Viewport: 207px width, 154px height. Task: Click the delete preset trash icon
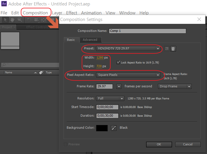(x=173, y=49)
